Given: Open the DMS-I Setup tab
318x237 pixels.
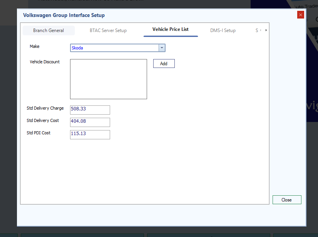Looking at the screenshot, I should (x=223, y=30).
